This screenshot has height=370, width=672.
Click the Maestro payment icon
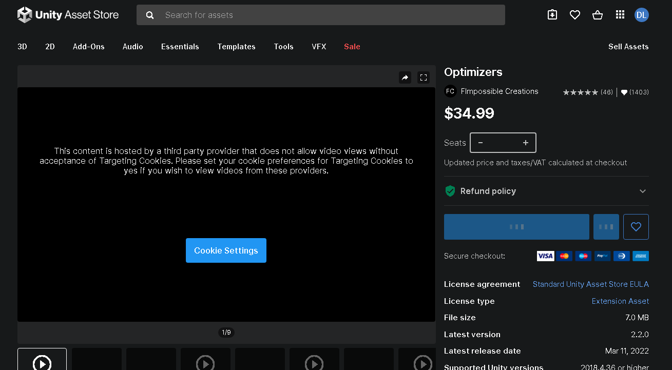[583, 256]
